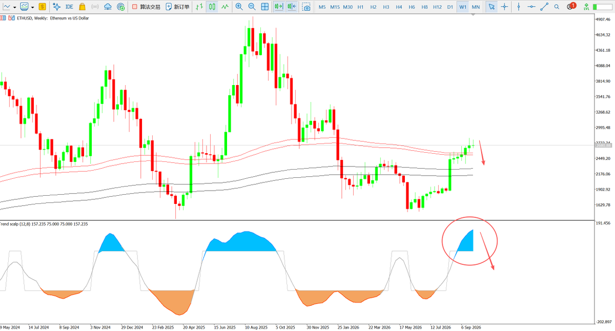Switch chart to bar chart mode
Image resolution: width=615 pixels, height=331 pixels.
199,7
